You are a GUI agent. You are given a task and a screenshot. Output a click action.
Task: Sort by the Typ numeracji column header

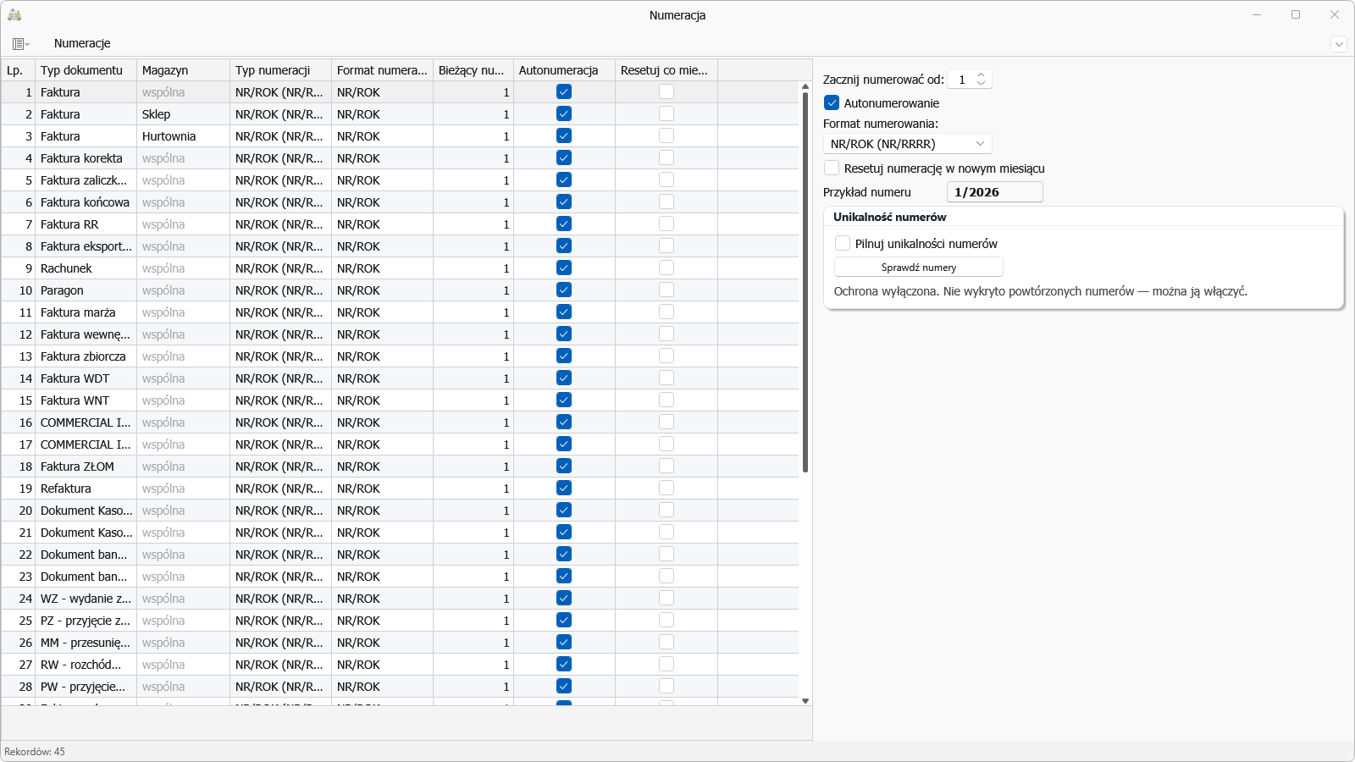point(280,70)
